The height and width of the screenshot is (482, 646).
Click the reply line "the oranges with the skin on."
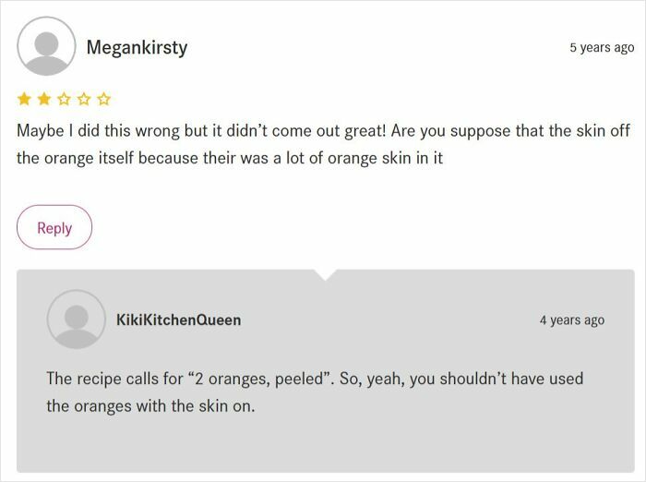pyautogui.click(x=150, y=405)
